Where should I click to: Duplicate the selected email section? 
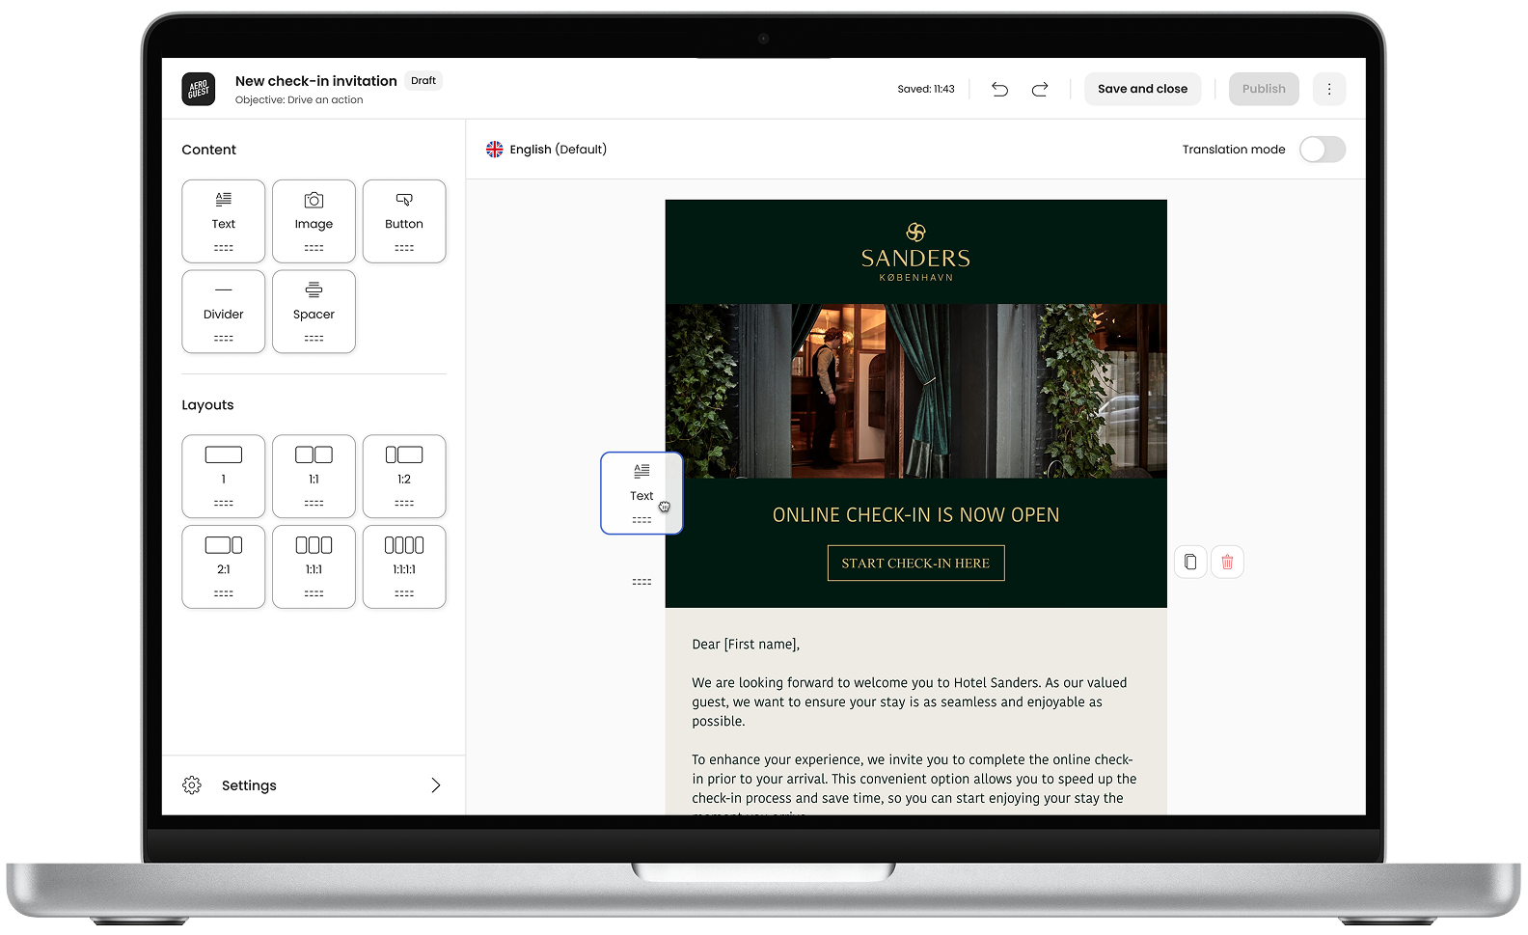1190,562
